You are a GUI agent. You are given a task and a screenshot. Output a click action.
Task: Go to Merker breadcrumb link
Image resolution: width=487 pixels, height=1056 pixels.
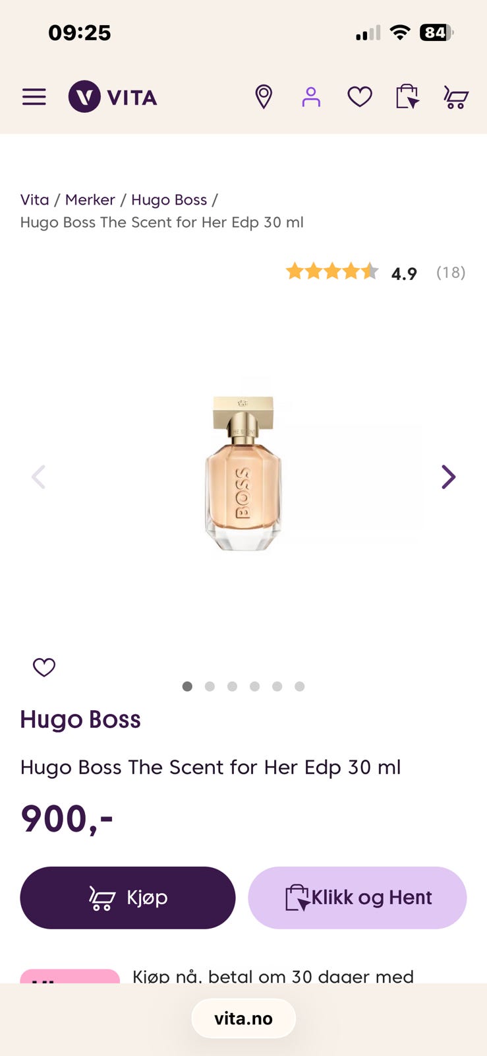(90, 200)
